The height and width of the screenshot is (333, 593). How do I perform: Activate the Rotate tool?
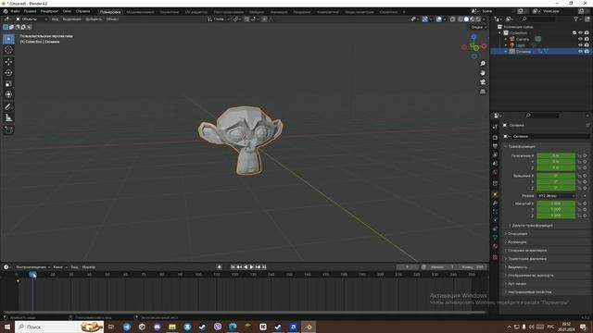coord(8,73)
